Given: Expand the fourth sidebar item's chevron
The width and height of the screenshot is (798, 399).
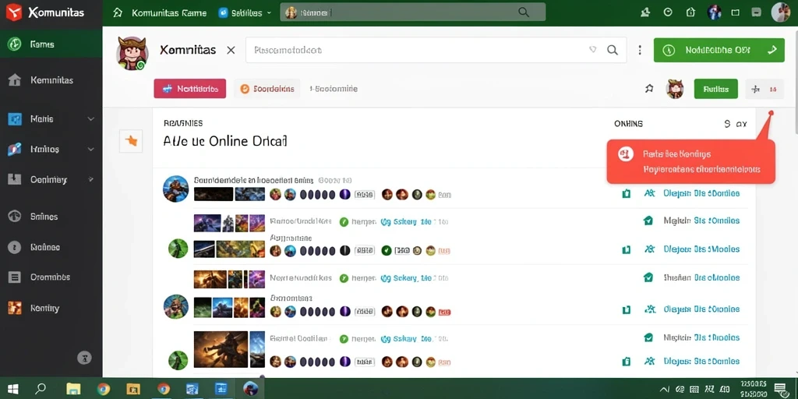Looking at the screenshot, I should click(91, 149).
